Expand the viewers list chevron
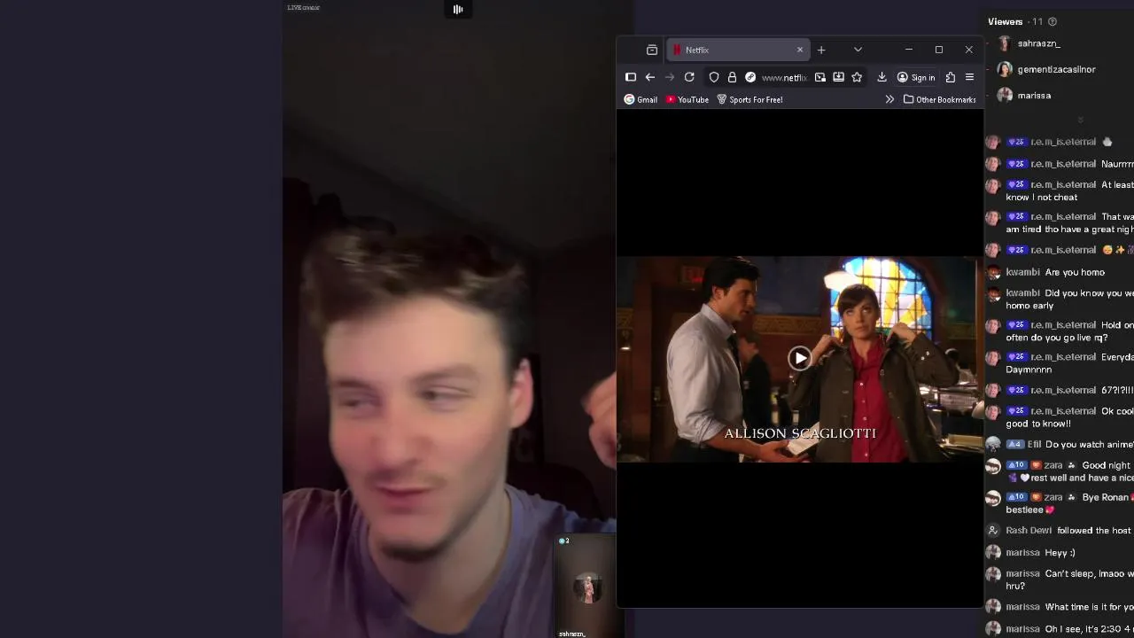1134x638 pixels. click(x=1080, y=120)
